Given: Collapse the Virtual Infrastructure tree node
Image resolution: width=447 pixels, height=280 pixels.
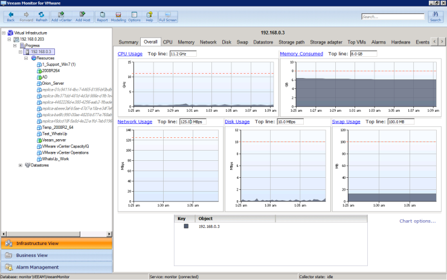Looking at the screenshot, I should 4,33.
